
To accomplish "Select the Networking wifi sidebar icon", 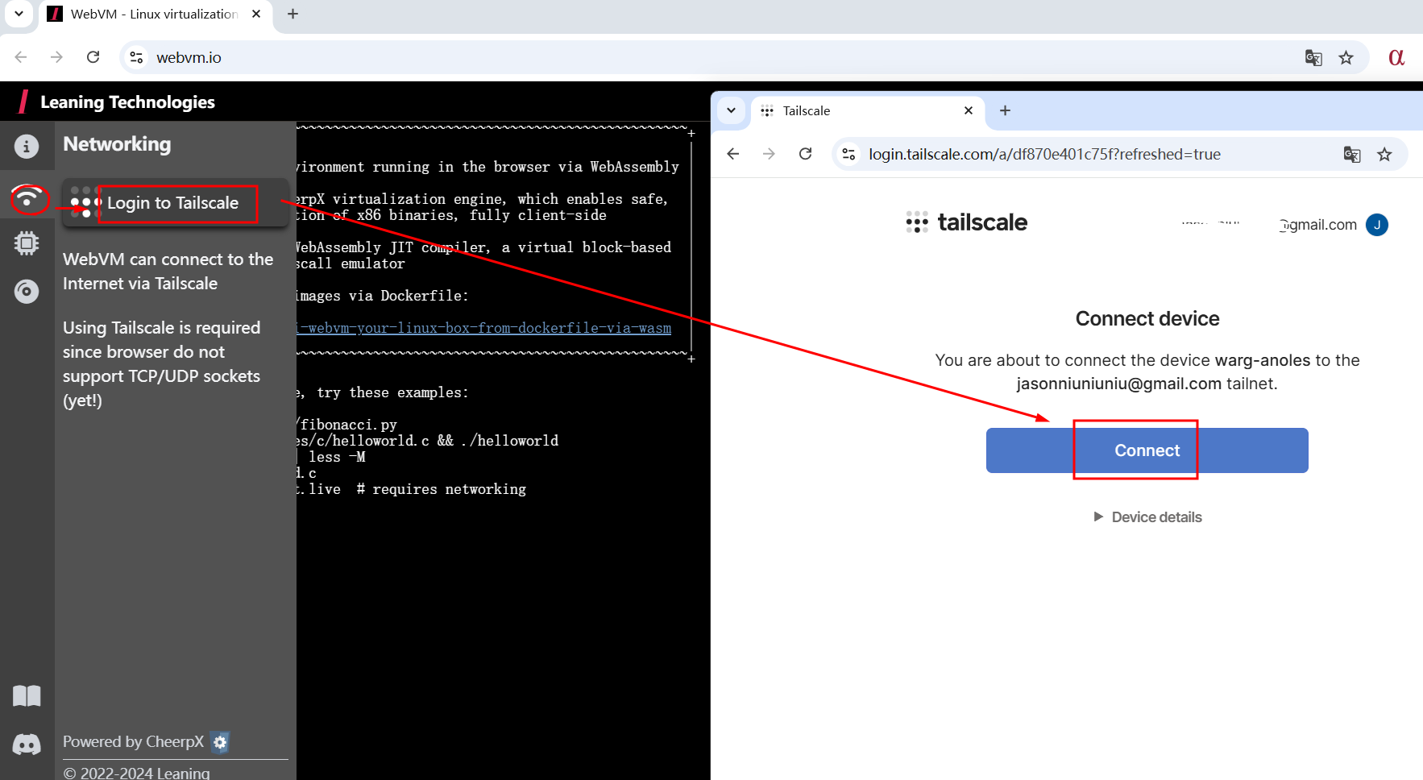I will (x=27, y=197).
